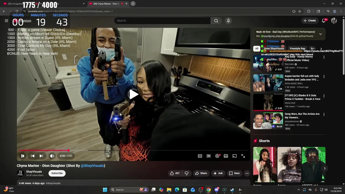Viewport: 345px width, 194px height.
Task: Start voice search with the microphone icon
Action: pos(228,21)
